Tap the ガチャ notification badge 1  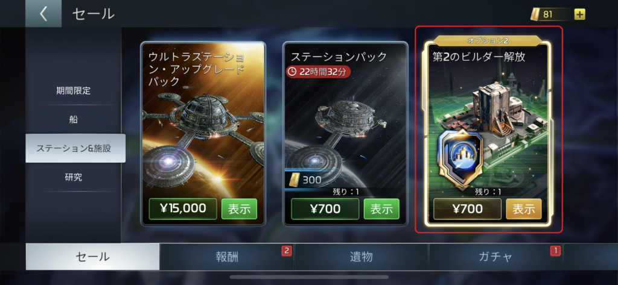555,251
